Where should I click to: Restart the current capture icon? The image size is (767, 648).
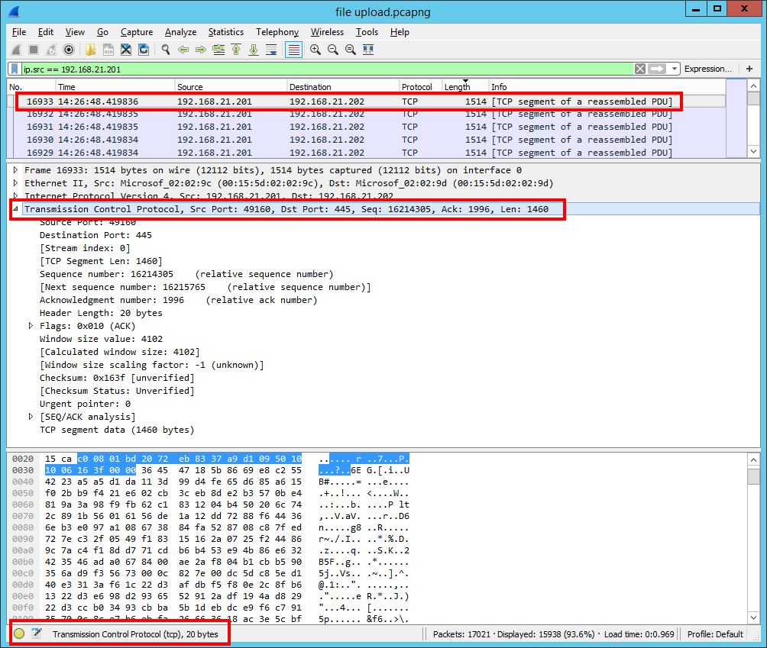tap(51, 50)
